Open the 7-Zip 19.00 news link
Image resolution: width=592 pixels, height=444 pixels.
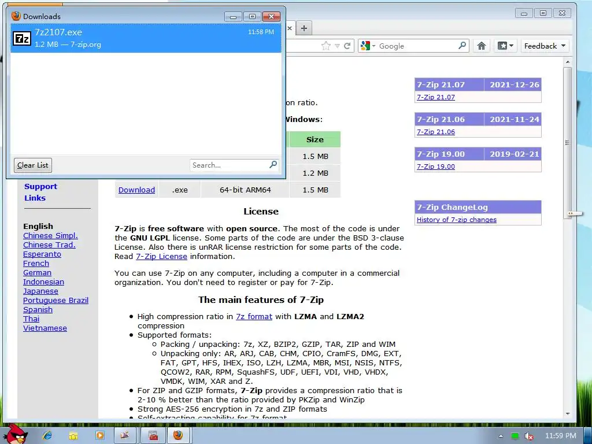coord(436,166)
